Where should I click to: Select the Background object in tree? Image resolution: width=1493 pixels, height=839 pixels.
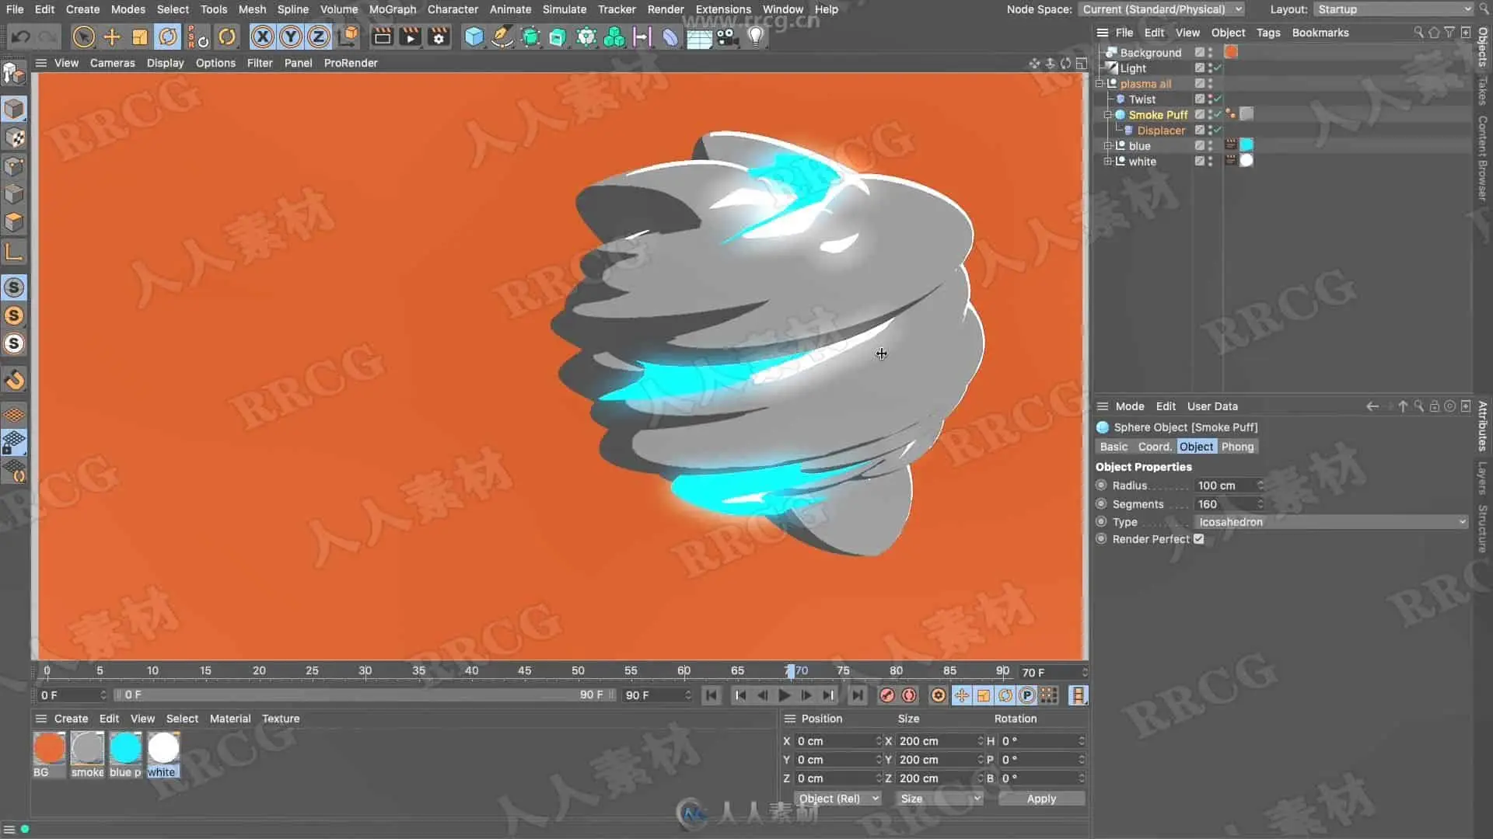[x=1150, y=53]
